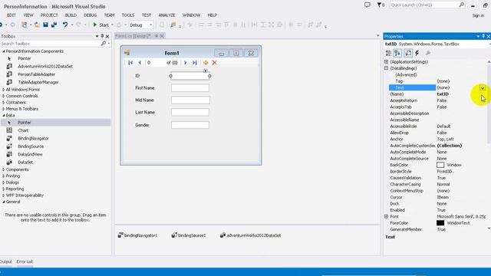The width and height of the screenshot is (491, 276).
Task: Open the Text binding dropdown arrow
Action: (483, 88)
